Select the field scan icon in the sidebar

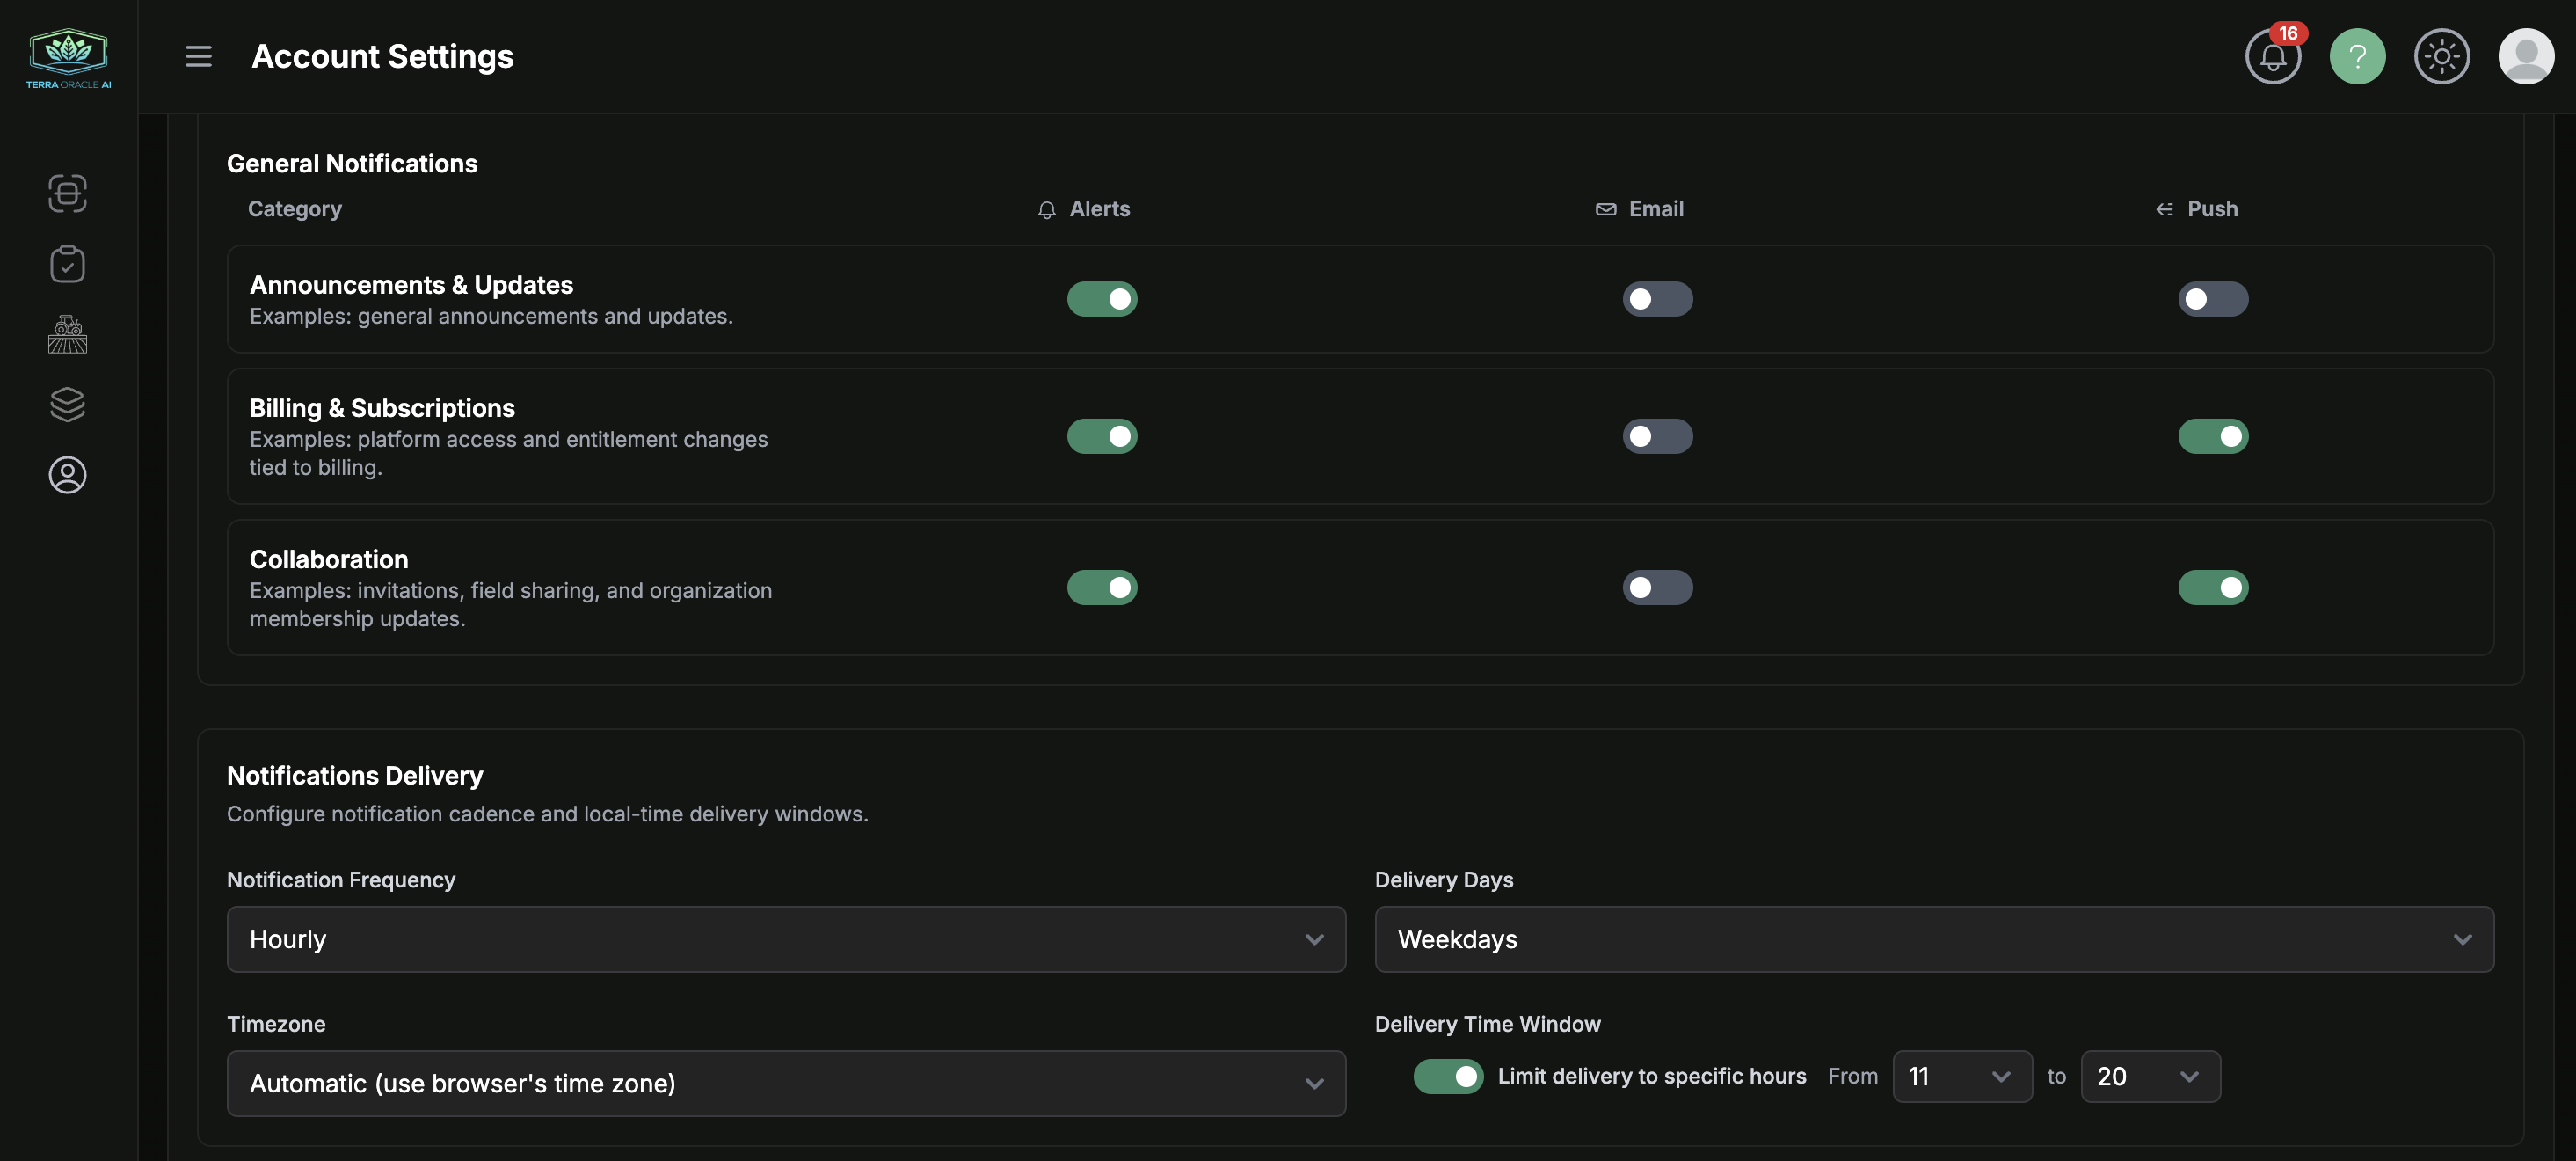point(67,194)
